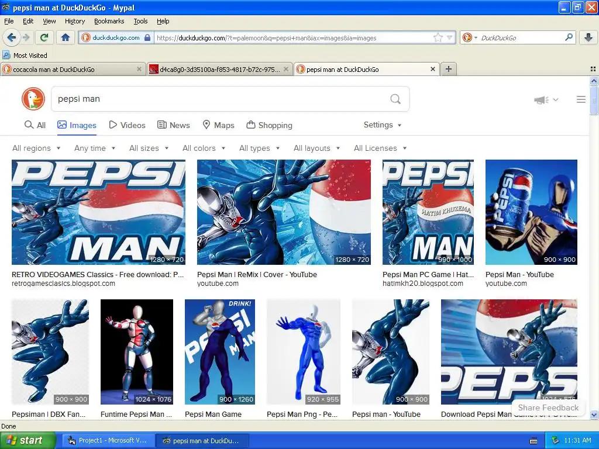
Task: Open the megaphone spread-the-word icon
Action: coord(541,100)
